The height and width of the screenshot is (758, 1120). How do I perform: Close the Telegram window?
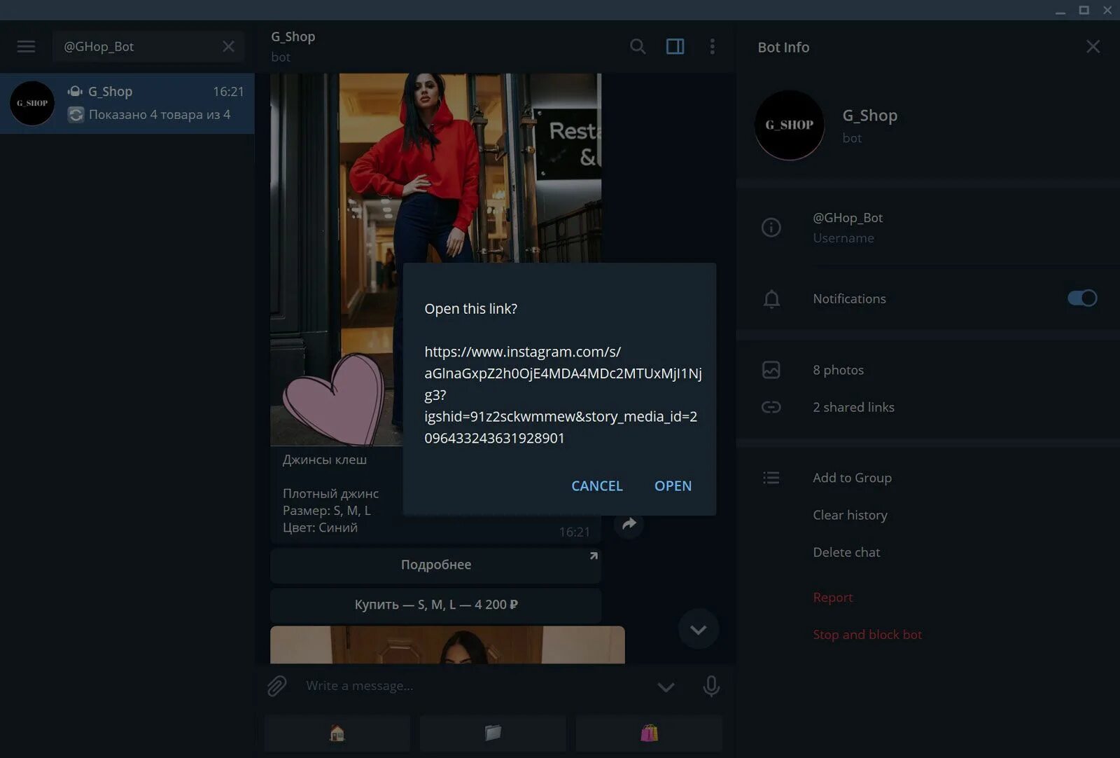(1107, 10)
